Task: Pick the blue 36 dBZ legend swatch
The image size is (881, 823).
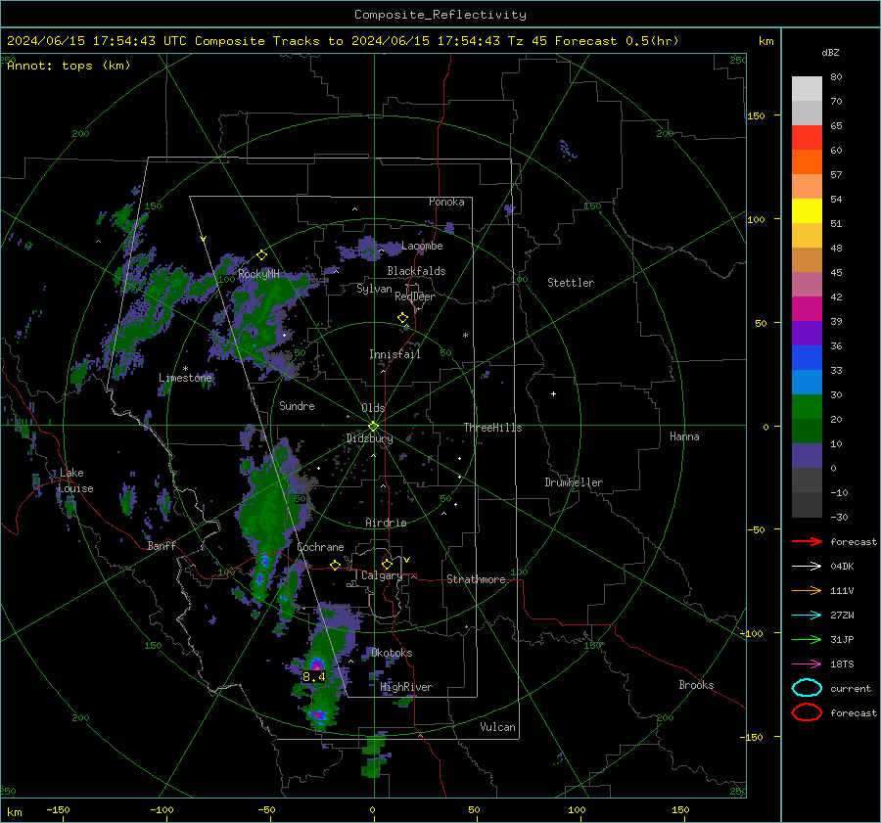Action: click(x=807, y=358)
